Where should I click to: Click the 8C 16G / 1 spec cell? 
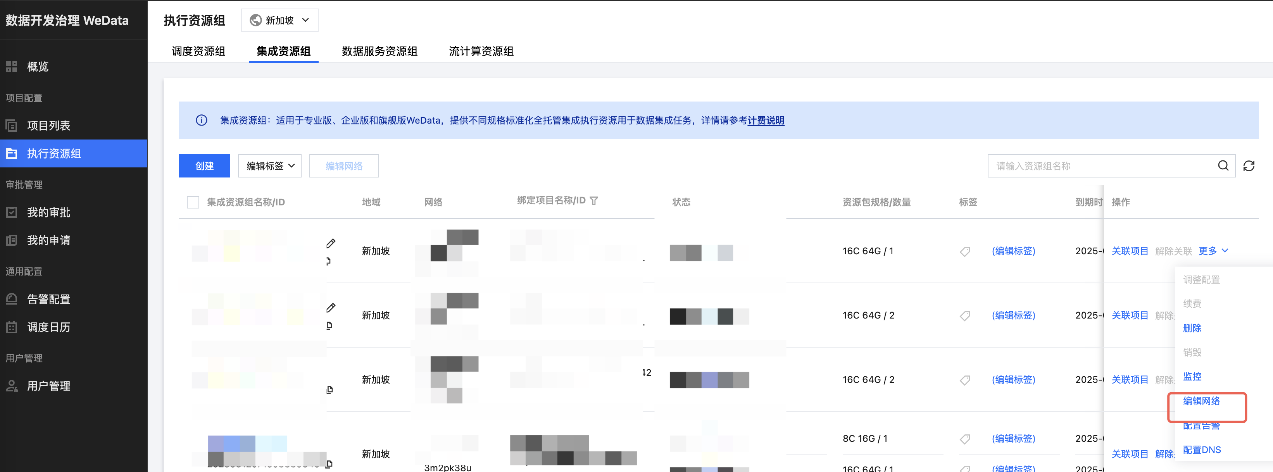(865, 438)
